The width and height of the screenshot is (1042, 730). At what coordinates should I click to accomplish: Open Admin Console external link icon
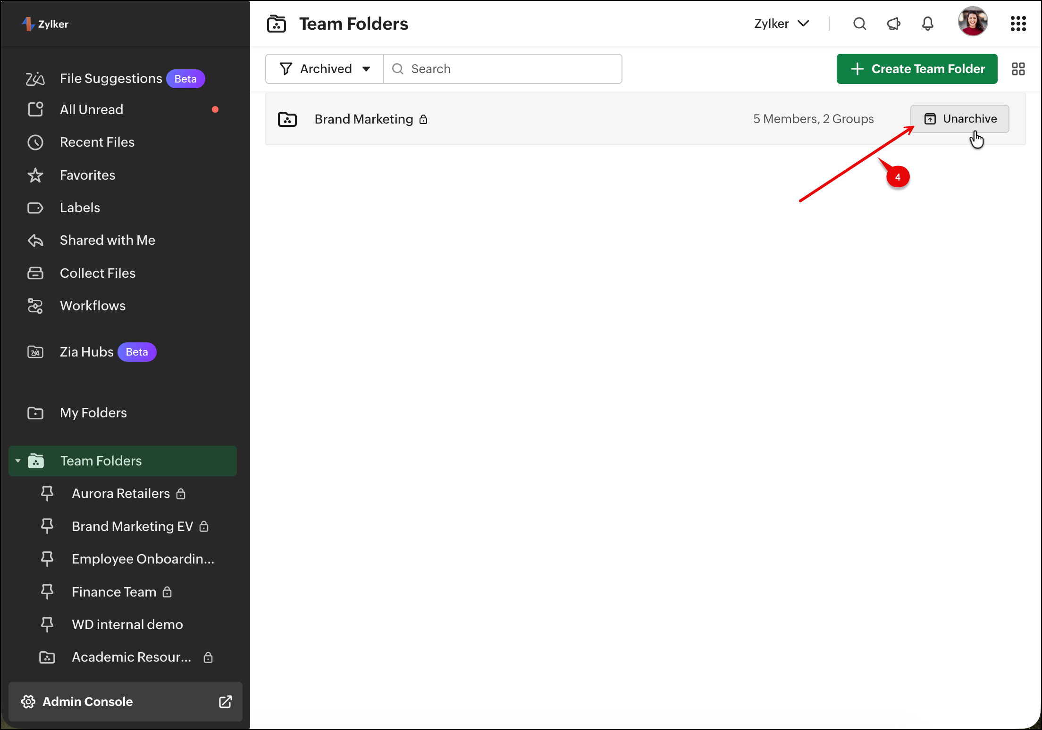click(225, 702)
